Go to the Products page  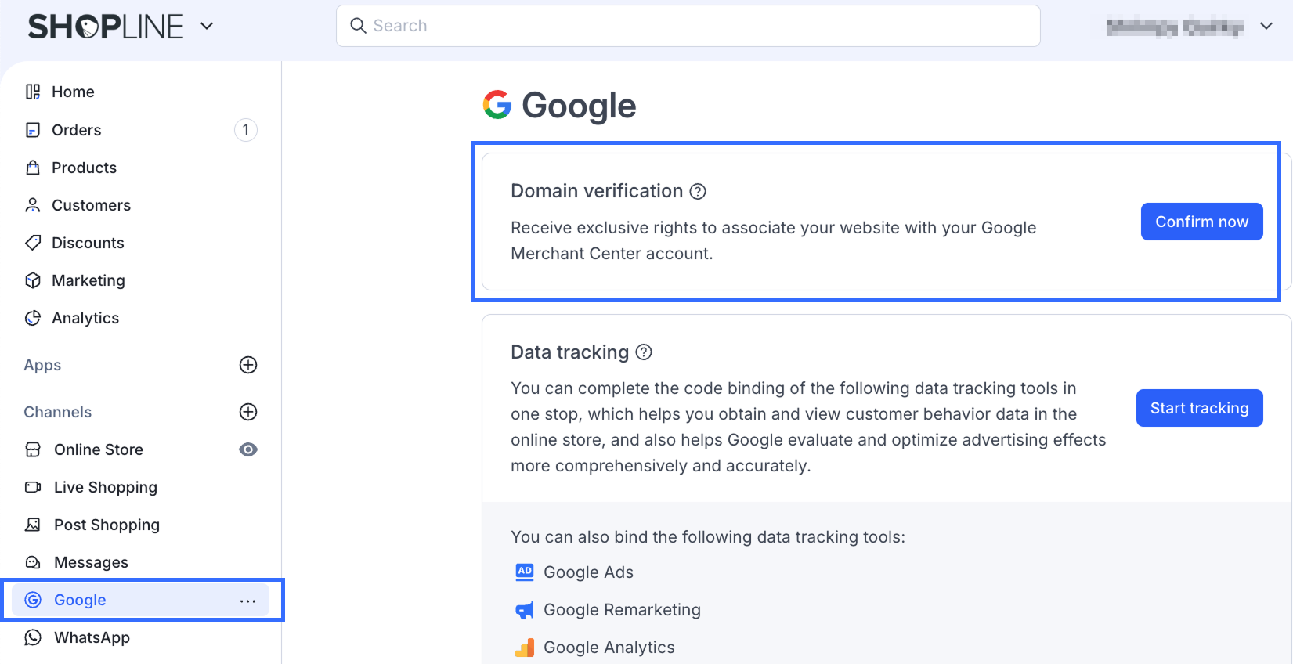tap(84, 168)
